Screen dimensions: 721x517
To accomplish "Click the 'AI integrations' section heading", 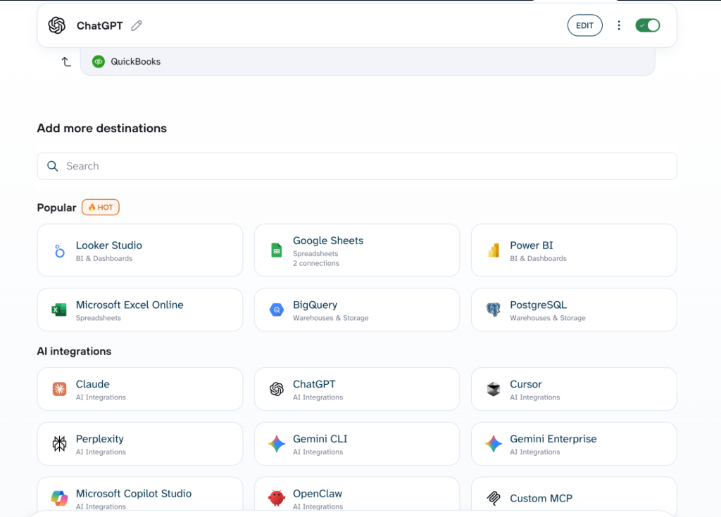I will (x=74, y=351).
